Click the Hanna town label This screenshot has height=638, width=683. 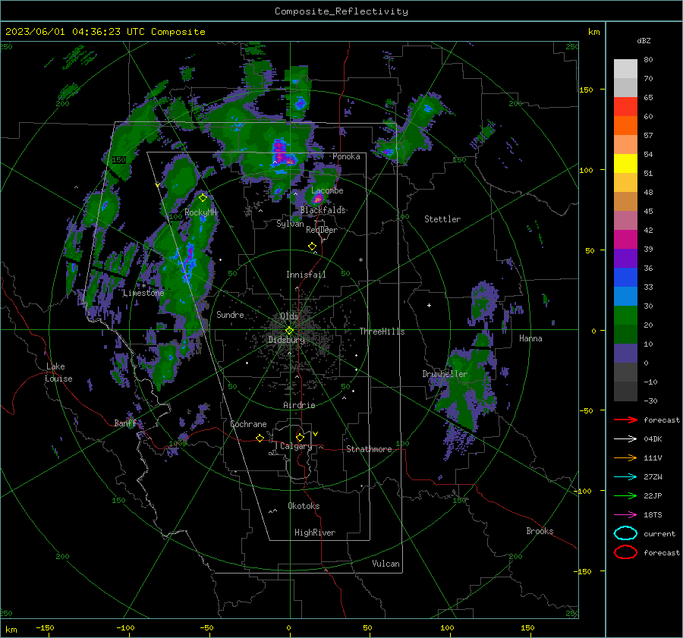click(x=530, y=338)
